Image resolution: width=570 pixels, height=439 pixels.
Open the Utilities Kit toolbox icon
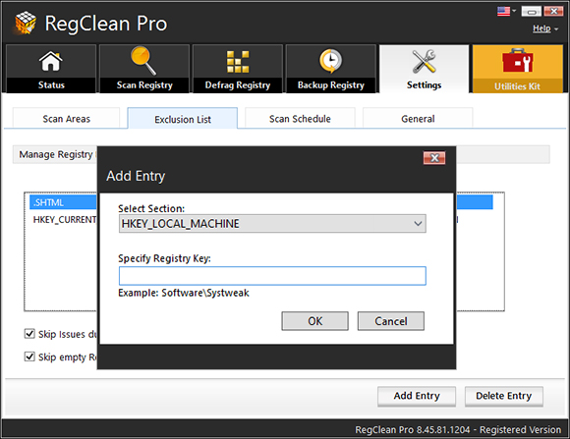click(x=518, y=60)
